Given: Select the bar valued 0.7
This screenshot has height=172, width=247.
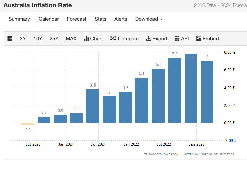Looking at the screenshot, I should pyautogui.click(x=44, y=120).
